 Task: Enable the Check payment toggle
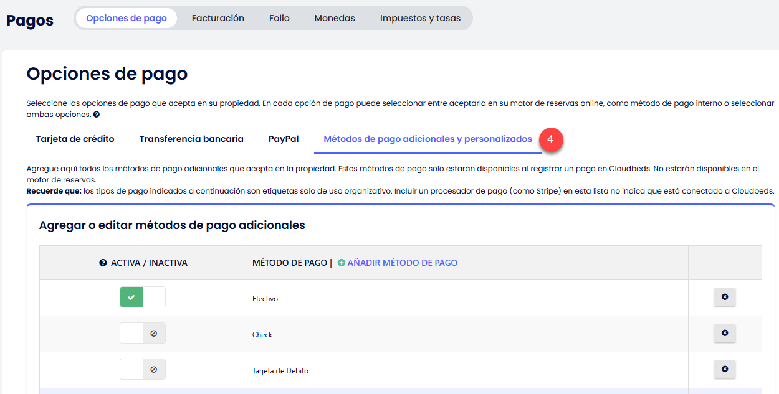tap(143, 334)
